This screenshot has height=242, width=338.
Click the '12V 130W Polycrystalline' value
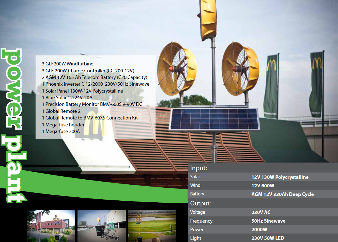pyautogui.click(x=280, y=177)
